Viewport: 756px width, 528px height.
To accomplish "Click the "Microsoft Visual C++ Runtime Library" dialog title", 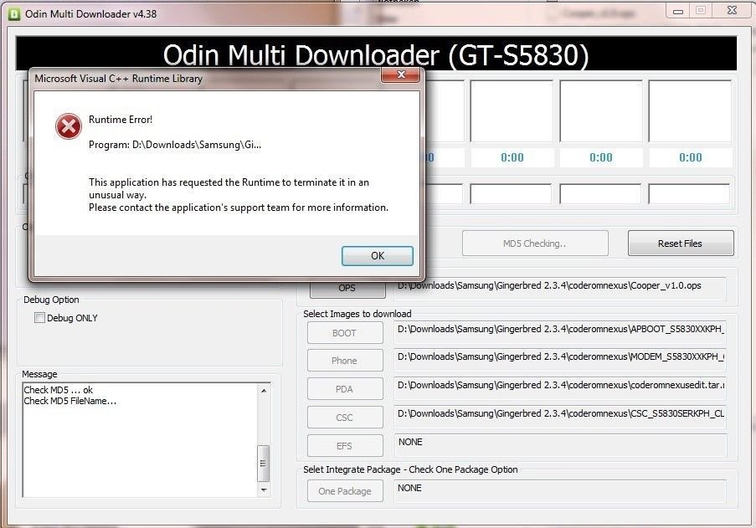I will click(119, 79).
